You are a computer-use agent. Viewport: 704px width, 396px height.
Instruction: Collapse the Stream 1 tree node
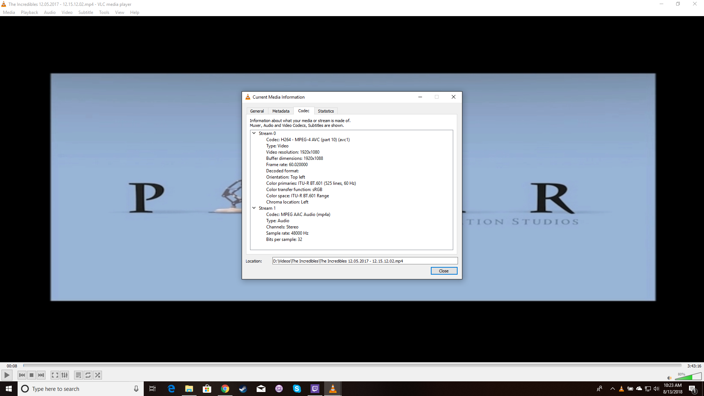pyautogui.click(x=254, y=208)
